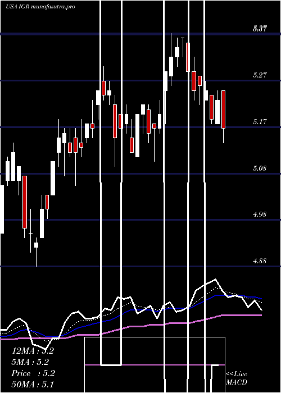
Task: Click the <<Live MACD label
Action: (237, 378)
